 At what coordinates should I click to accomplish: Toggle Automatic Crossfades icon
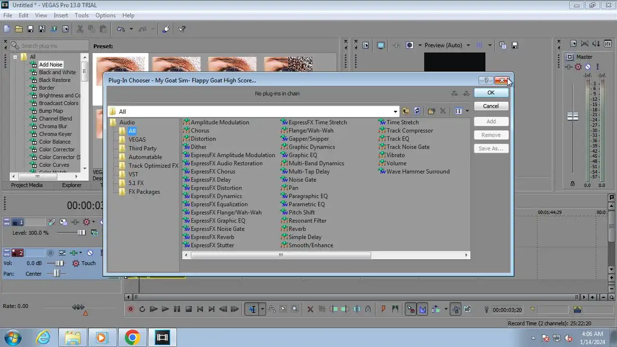(423, 309)
